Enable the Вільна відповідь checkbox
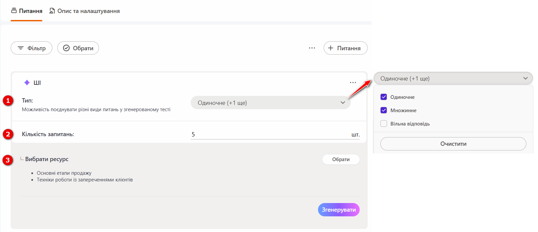 (x=384, y=123)
